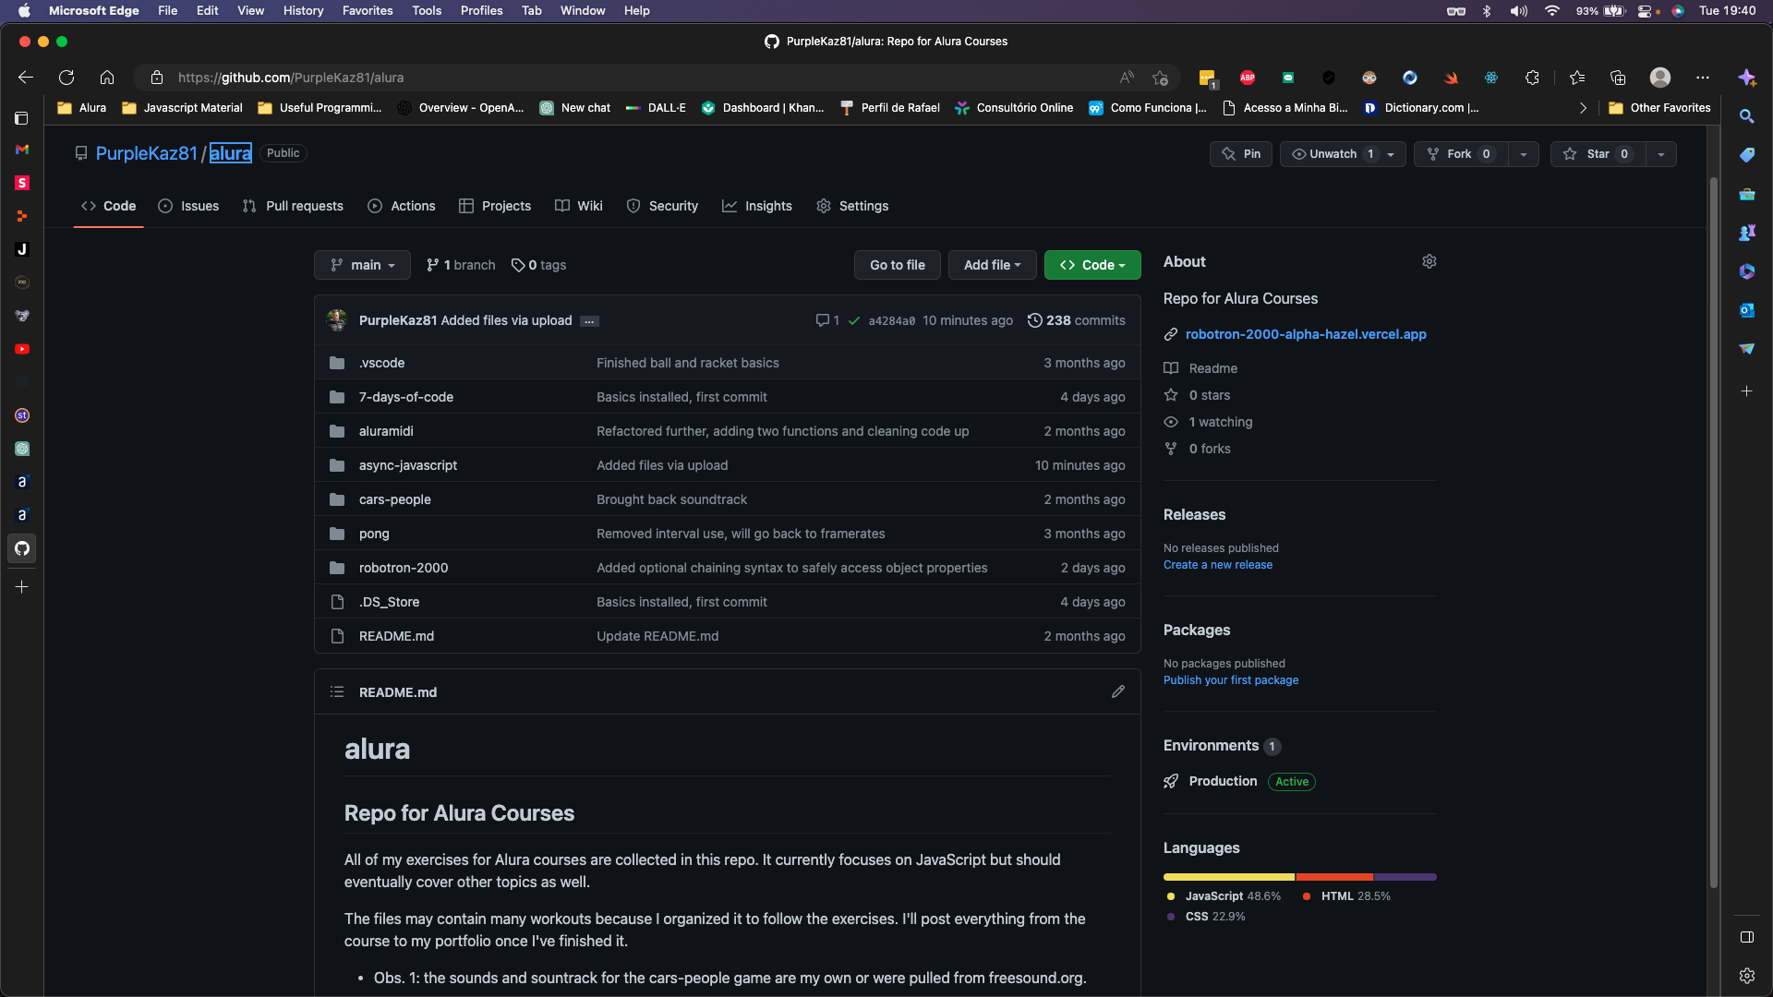Open the Insights tab
The width and height of the screenshot is (1773, 997).
click(x=757, y=206)
